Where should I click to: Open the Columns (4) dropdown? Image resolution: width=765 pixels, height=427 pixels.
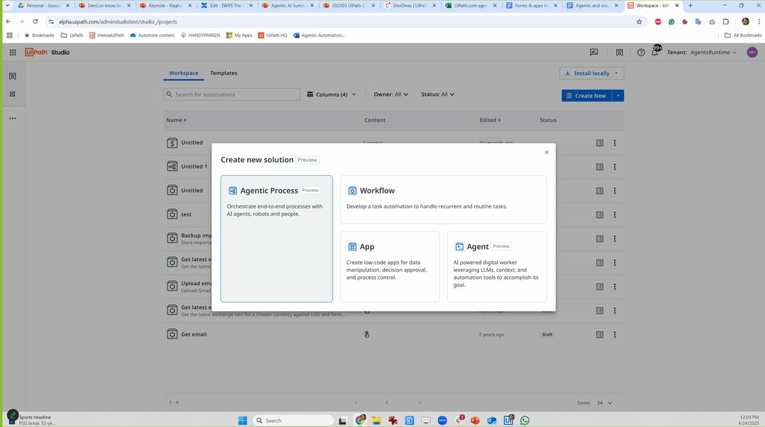(331, 95)
